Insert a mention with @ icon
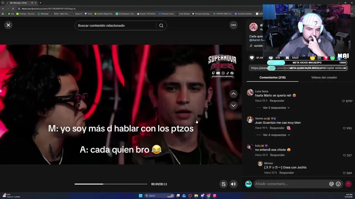355x199 pixels. coord(331,184)
